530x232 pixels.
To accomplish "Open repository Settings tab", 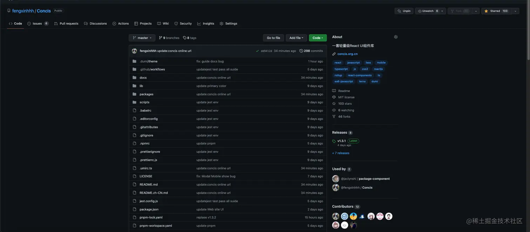I will click(x=229, y=23).
